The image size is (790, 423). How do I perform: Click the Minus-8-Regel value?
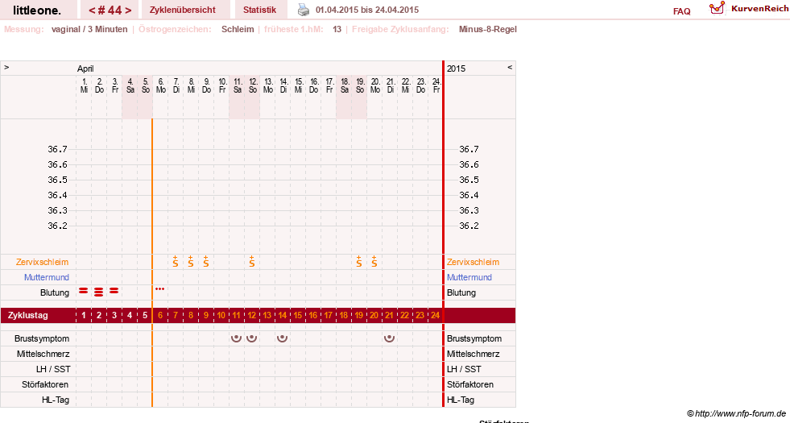(x=488, y=29)
